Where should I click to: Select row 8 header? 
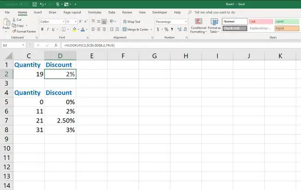pos(6,130)
